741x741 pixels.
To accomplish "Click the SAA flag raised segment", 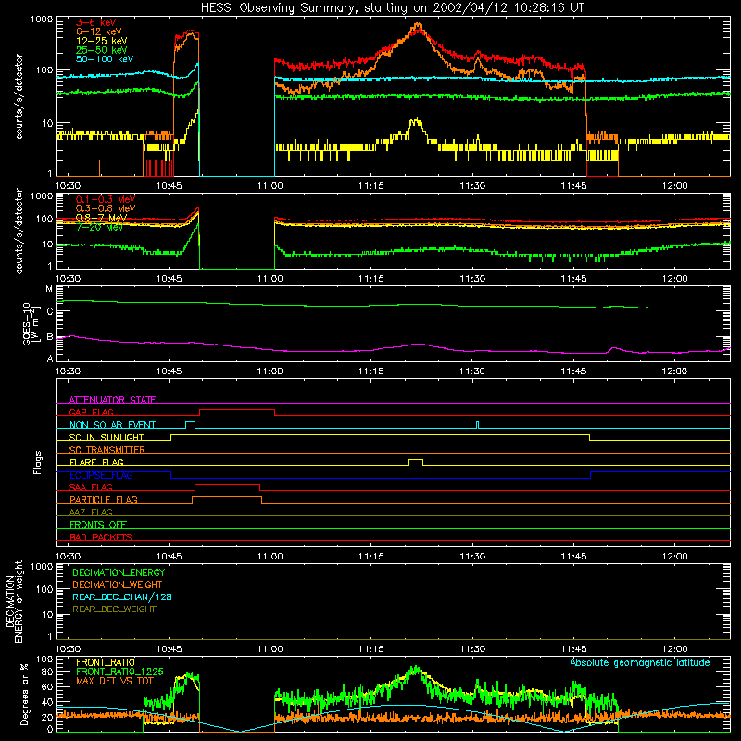I will point(227,487).
